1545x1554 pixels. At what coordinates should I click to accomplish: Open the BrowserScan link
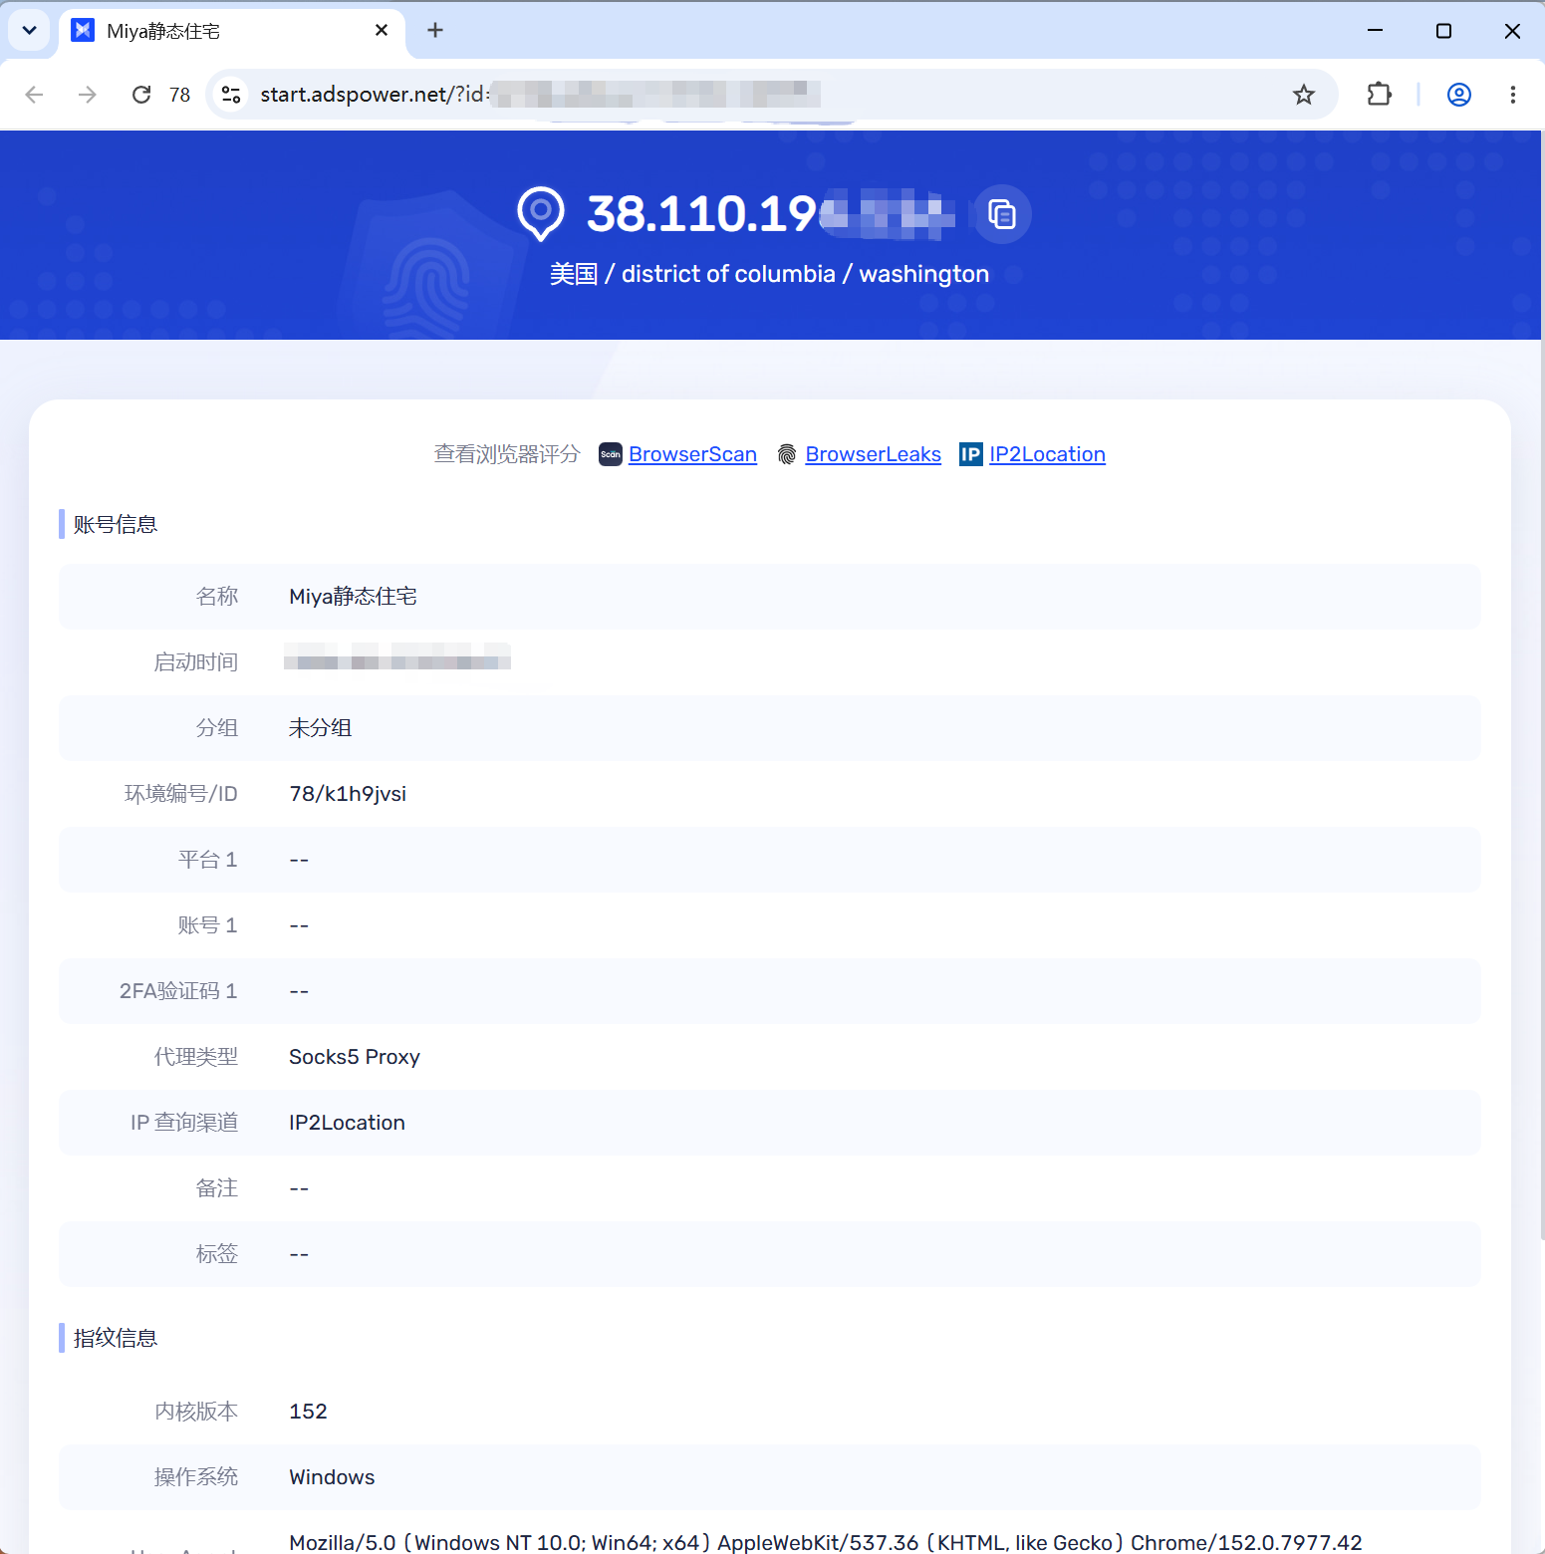pos(692,454)
